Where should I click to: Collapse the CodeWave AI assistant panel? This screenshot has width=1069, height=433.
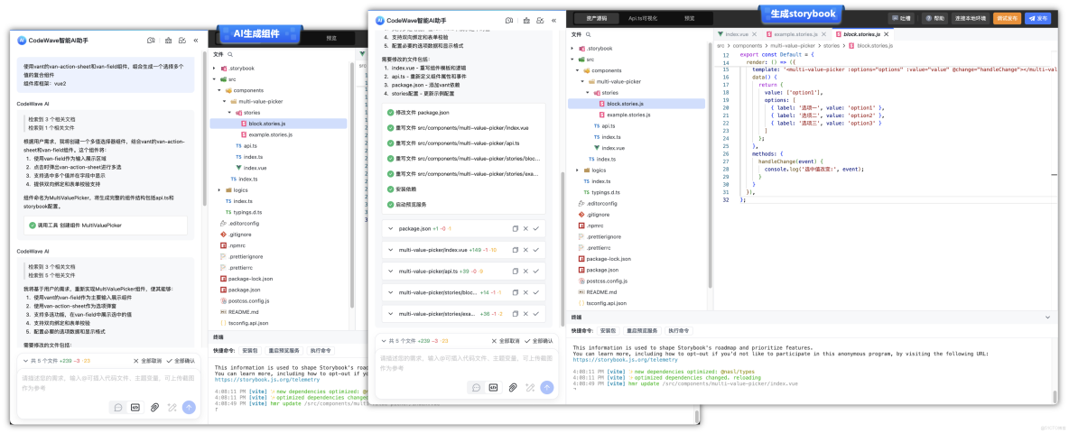coord(553,21)
